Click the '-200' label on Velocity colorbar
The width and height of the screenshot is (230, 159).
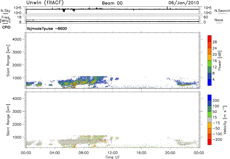217,139
